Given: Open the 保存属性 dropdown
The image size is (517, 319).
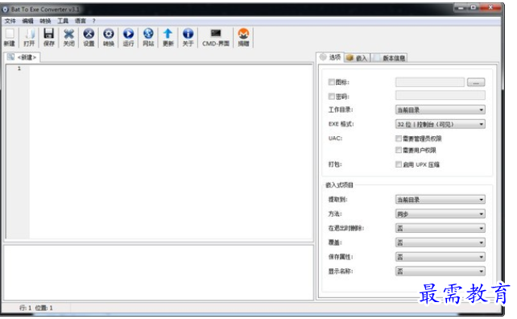Looking at the screenshot, I should [x=440, y=257].
